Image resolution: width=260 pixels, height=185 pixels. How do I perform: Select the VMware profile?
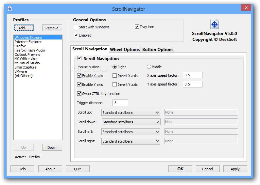(38, 71)
